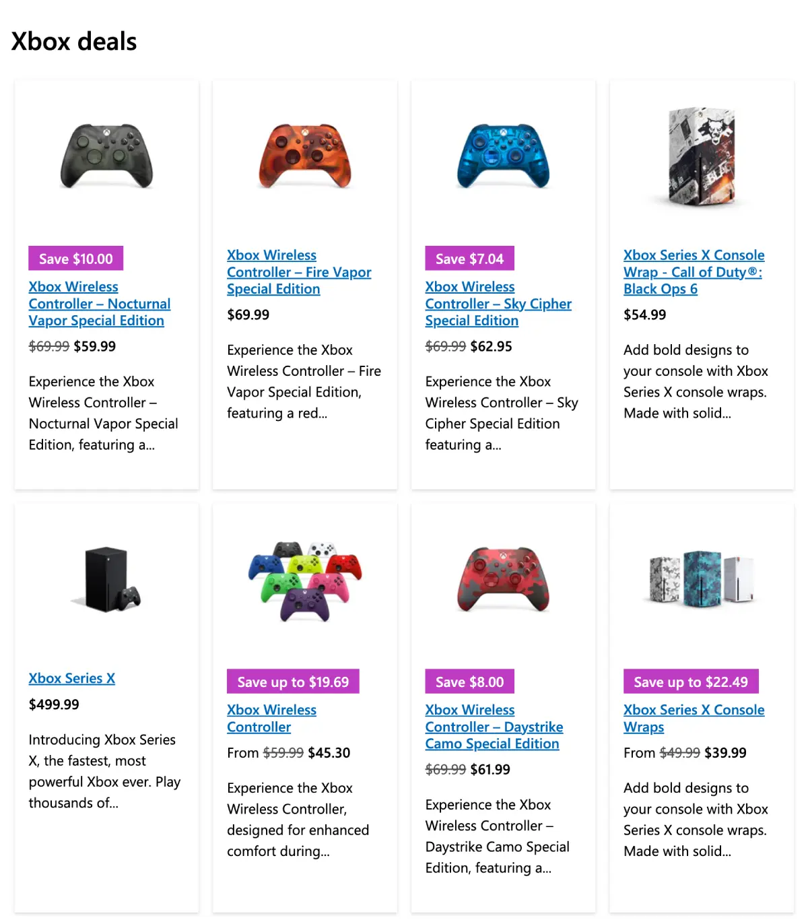Open the Daystrike Camo Special Edition link
This screenshot has width=808, height=924.
pyautogui.click(x=494, y=727)
